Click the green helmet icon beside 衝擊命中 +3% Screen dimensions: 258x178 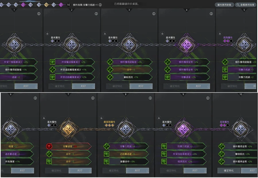106,162
